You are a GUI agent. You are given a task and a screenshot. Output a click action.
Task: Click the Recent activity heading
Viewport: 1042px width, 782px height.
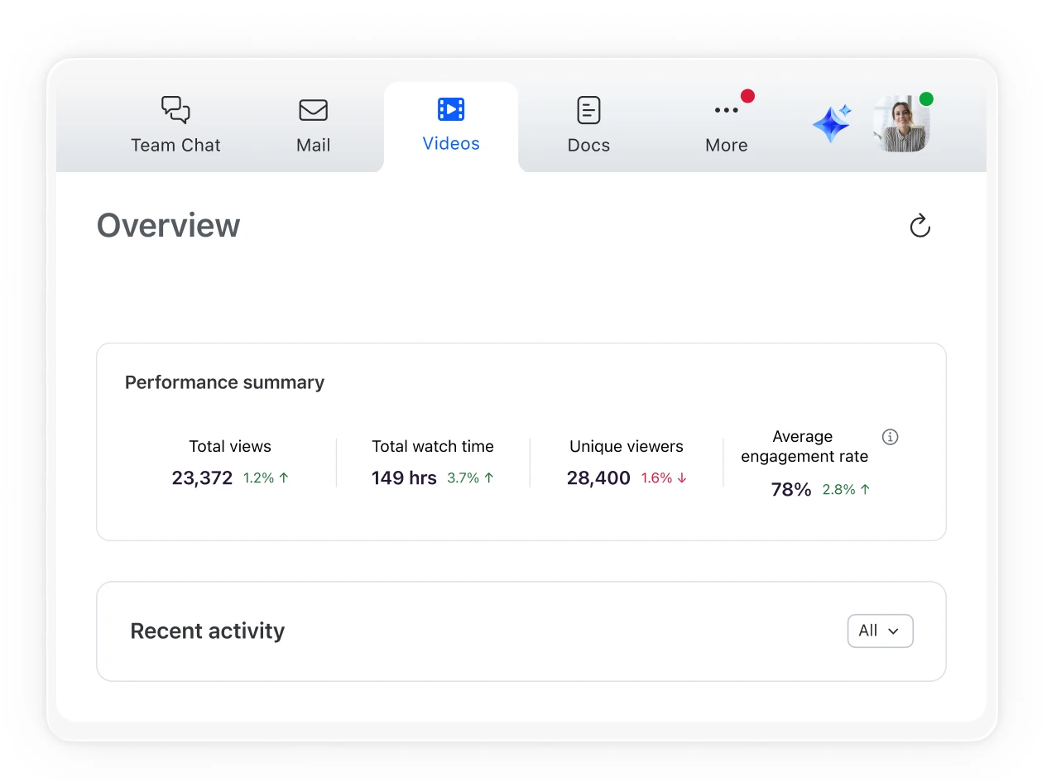click(208, 631)
